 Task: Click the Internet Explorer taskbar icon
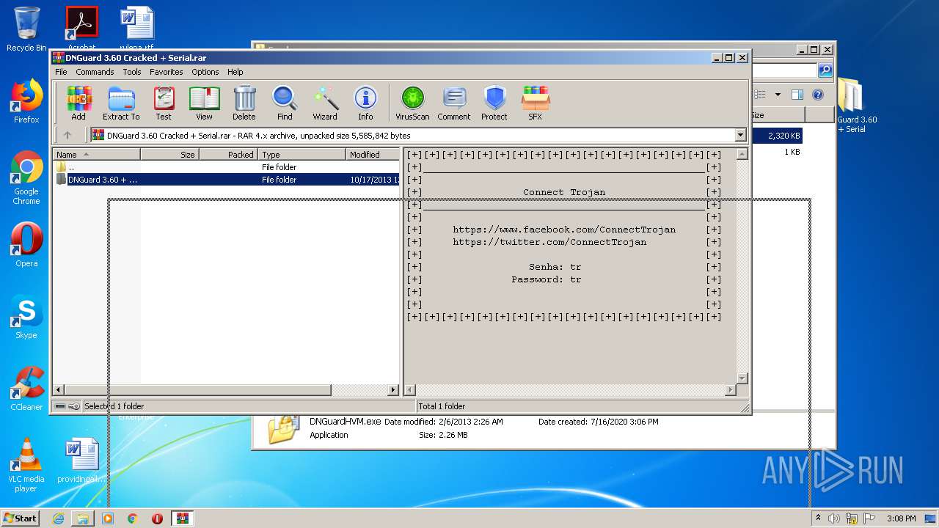pyautogui.click(x=58, y=518)
